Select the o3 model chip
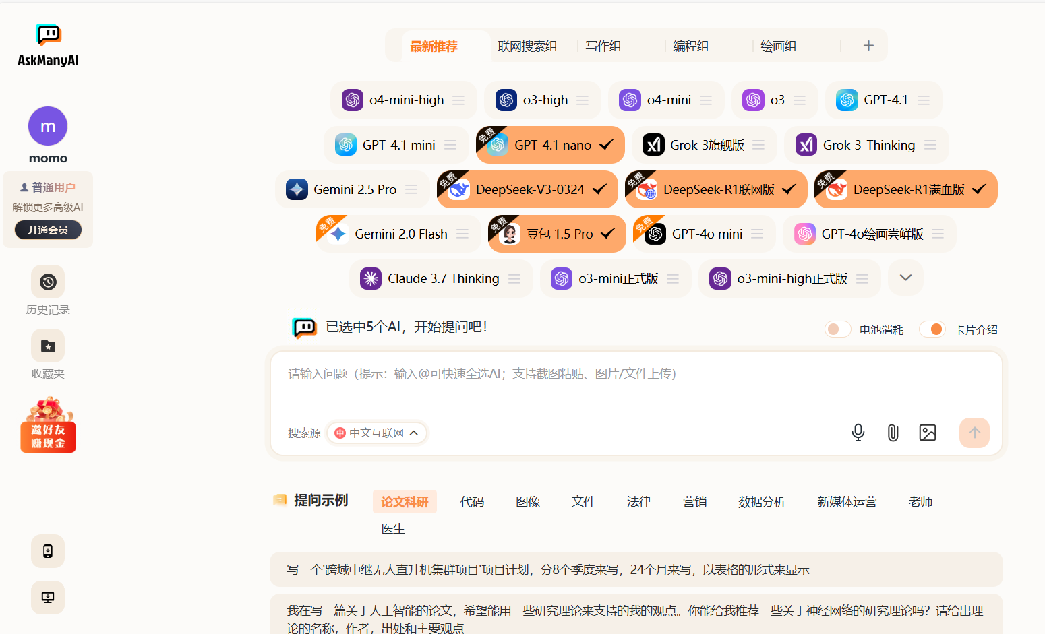 coord(774,100)
